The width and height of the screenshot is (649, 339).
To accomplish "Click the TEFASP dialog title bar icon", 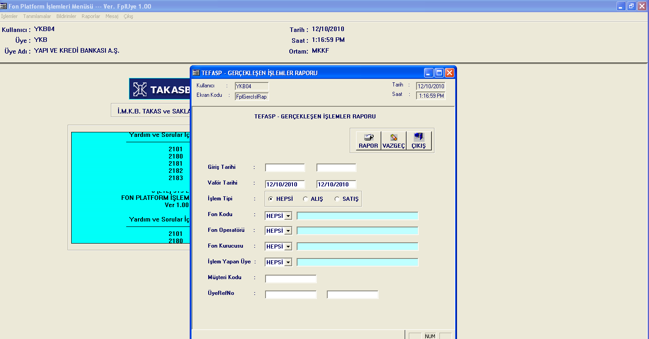I will tap(196, 73).
